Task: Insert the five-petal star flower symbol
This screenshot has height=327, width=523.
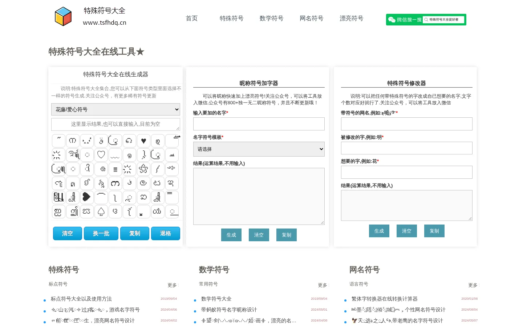Action: 143,169
